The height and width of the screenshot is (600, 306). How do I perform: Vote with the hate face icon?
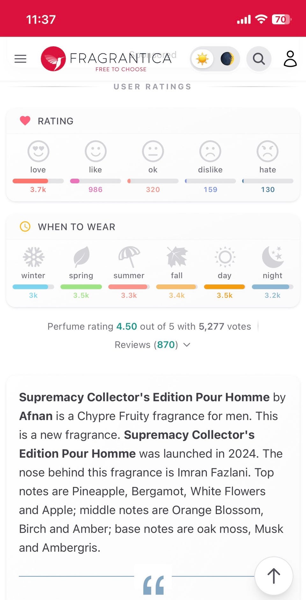(267, 151)
